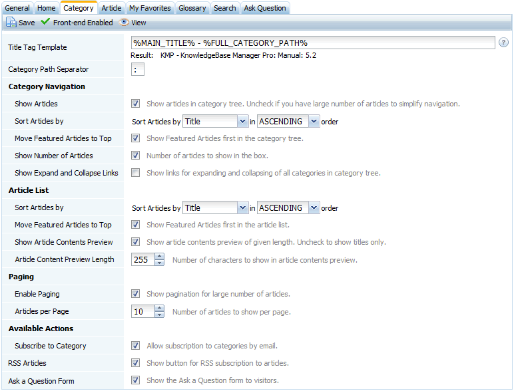
Task: Expand Article List sort by Title dropdown
Action: [242, 208]
